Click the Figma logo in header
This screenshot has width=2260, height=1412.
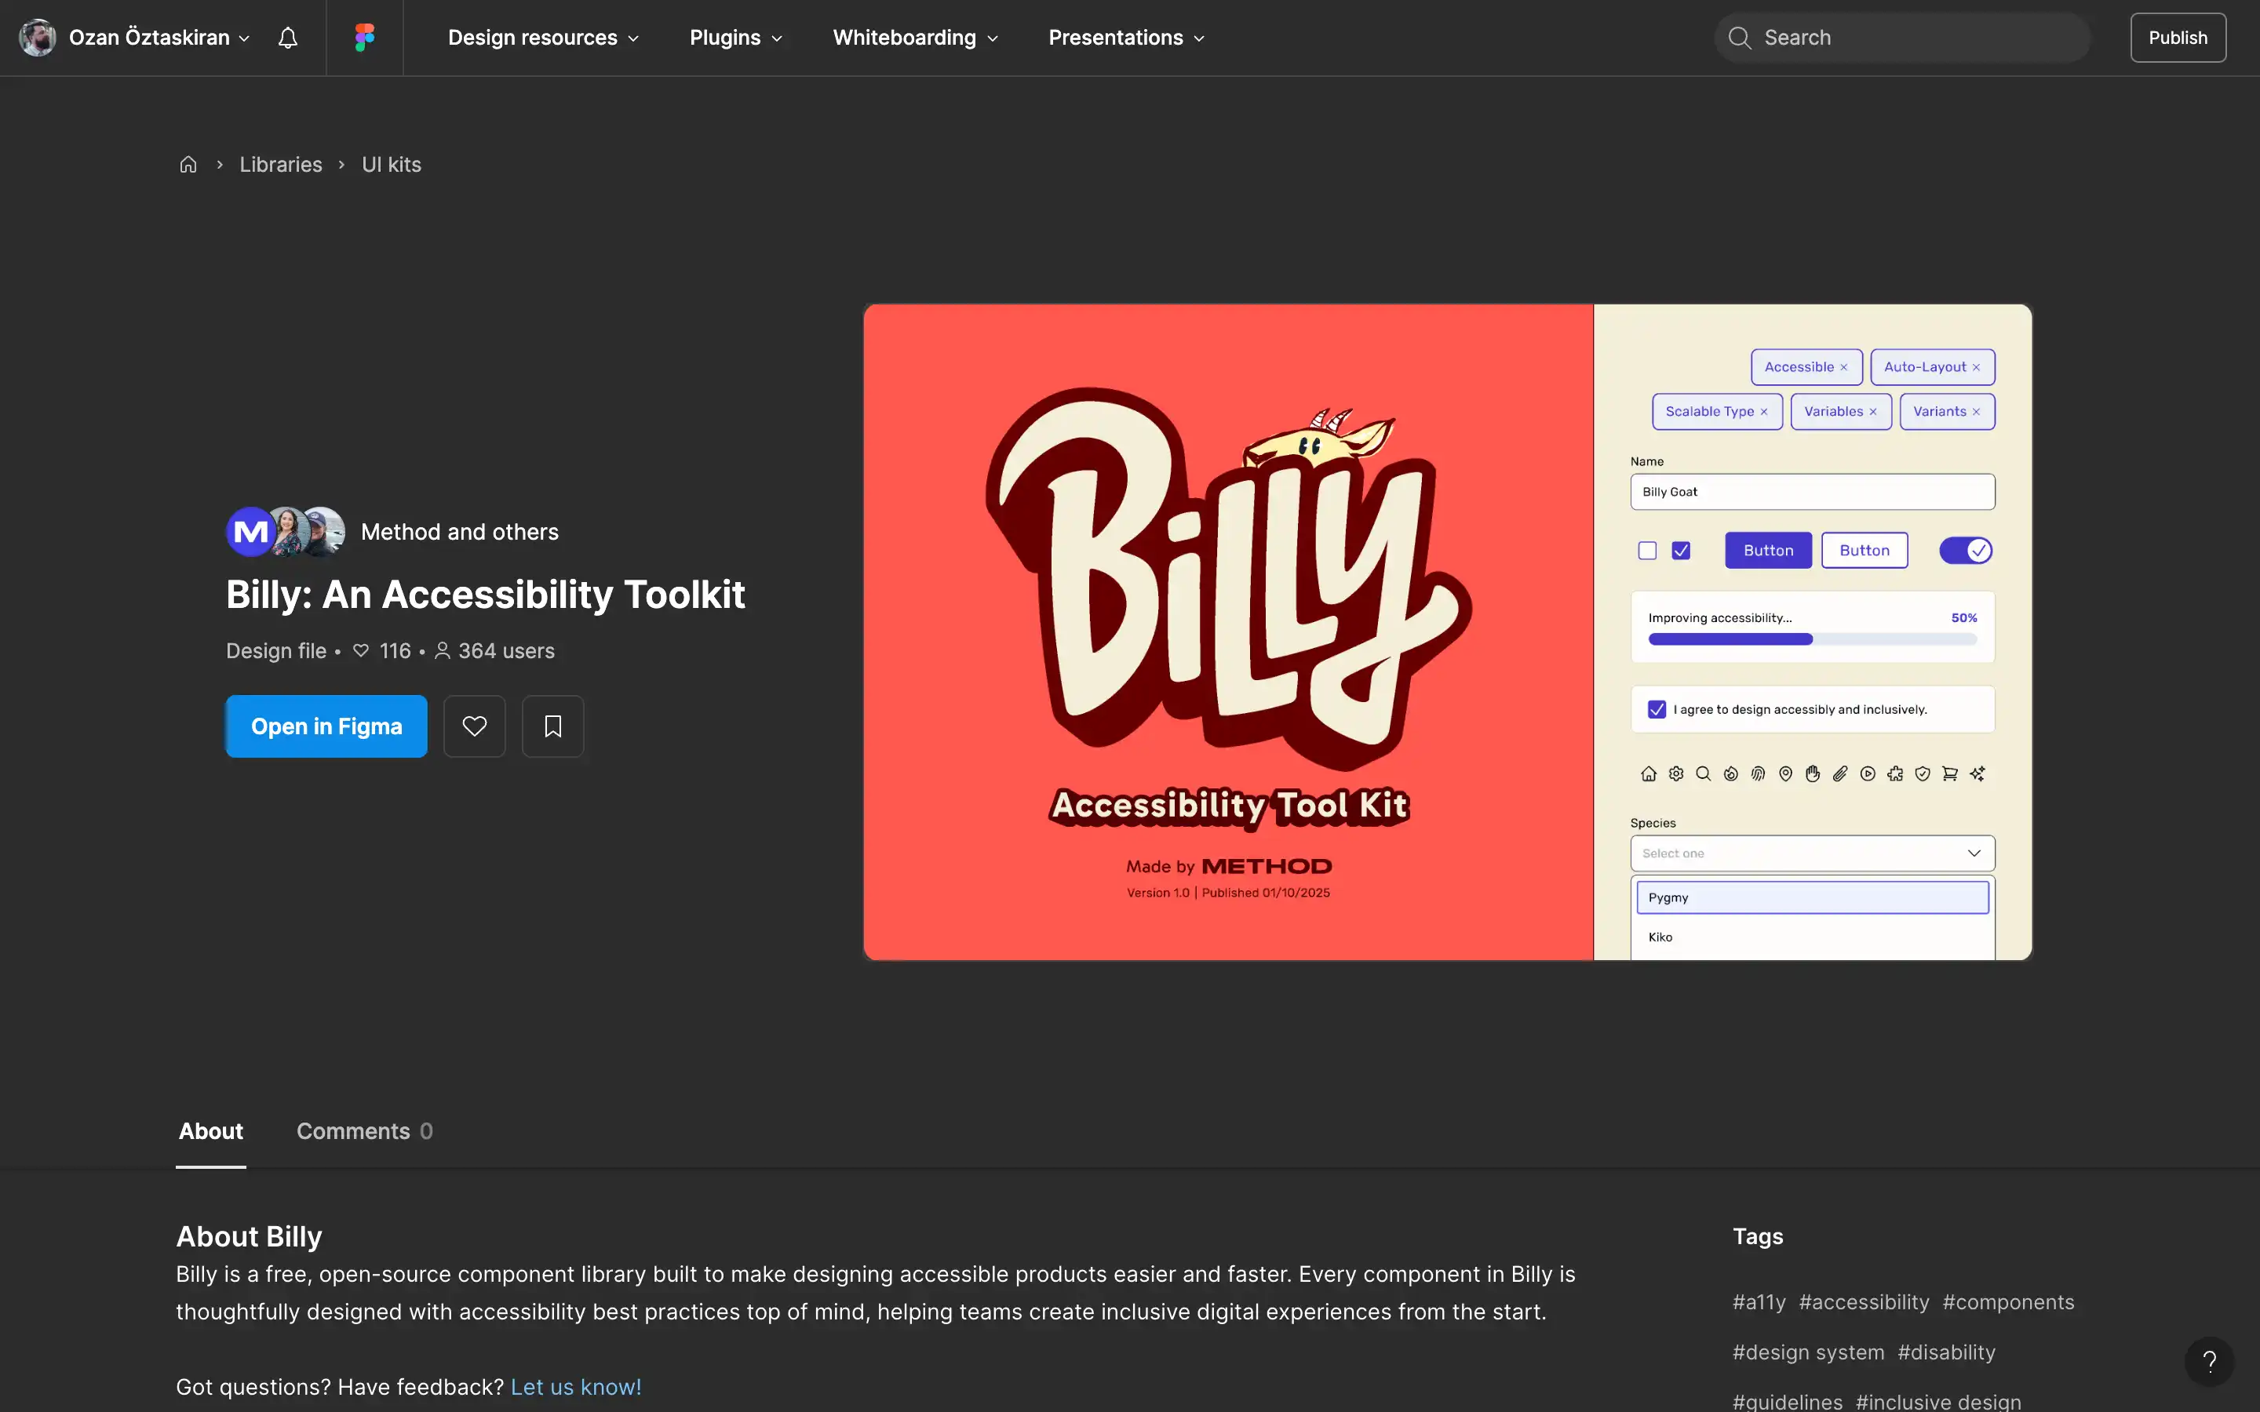(x=364, y=38)
